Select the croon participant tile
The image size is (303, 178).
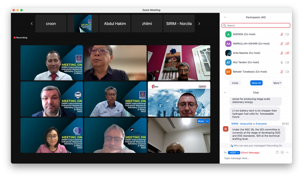pos(51,24)
